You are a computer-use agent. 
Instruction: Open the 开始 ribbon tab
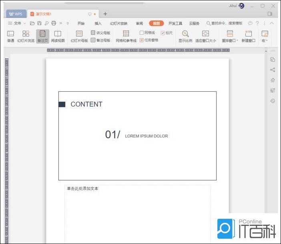point(81,23)
